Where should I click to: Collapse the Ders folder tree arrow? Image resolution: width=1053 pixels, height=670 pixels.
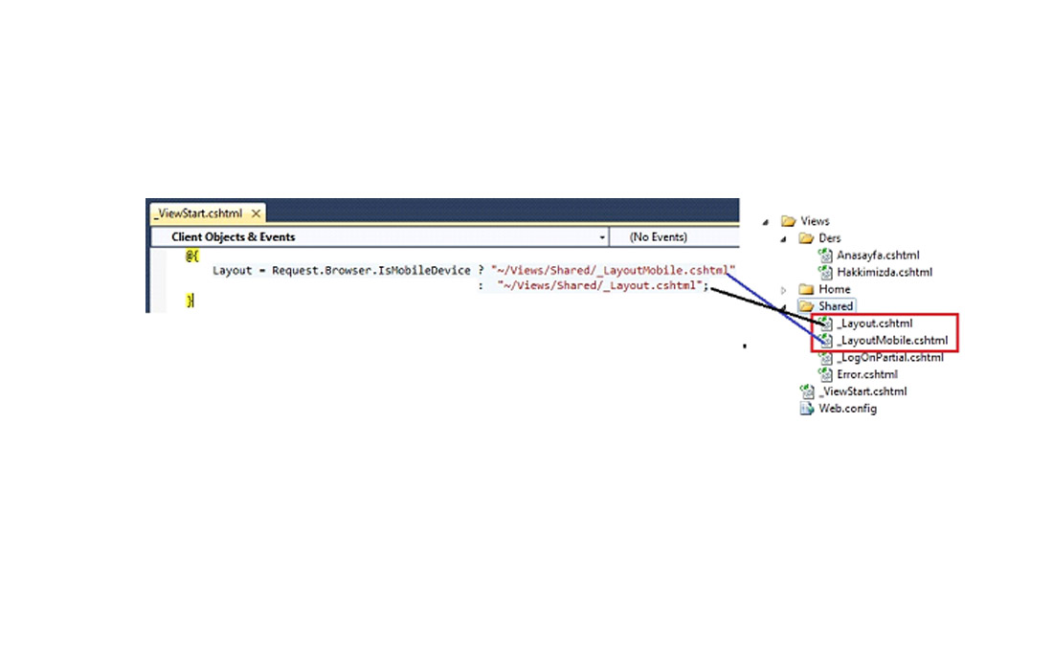[784, 239]
